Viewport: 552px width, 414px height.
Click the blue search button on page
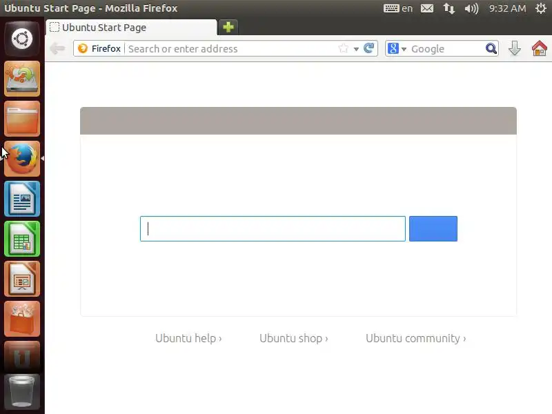433,229
